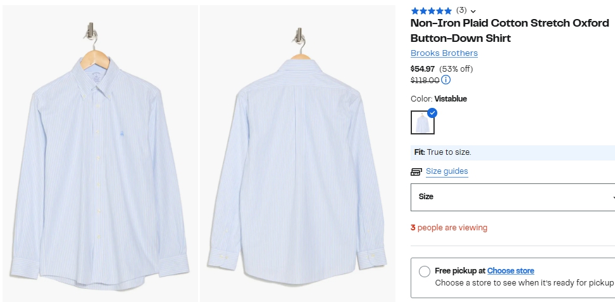Click the Choose store link
The height and width of the screenshot is (302, 615).
510,271
